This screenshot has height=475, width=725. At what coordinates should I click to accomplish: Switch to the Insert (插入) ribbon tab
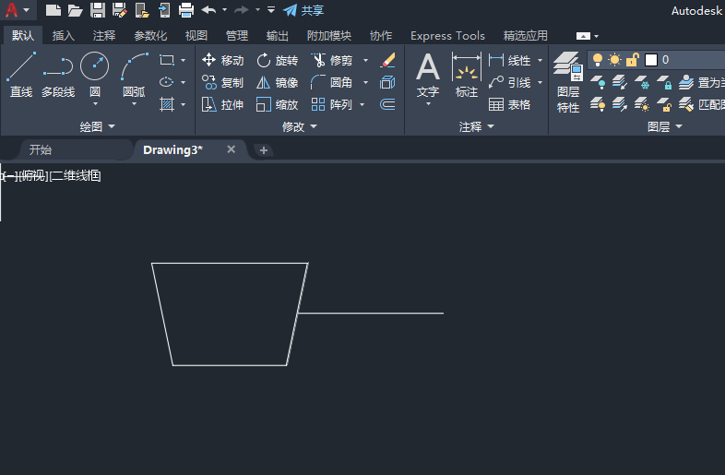pyautogui.click(x=64, y=36)
